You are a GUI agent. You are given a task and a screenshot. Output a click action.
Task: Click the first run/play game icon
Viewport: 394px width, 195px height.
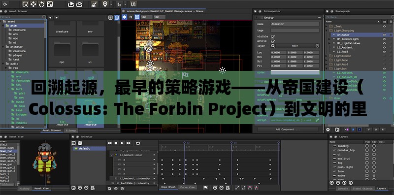[x=71, y=4]
